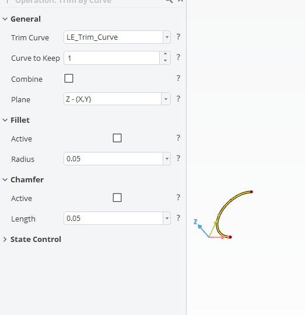This screenshot has height=315, width=305.
Task: Open the Radius value dropdown arrow
Action: click(x=167, y=159)
